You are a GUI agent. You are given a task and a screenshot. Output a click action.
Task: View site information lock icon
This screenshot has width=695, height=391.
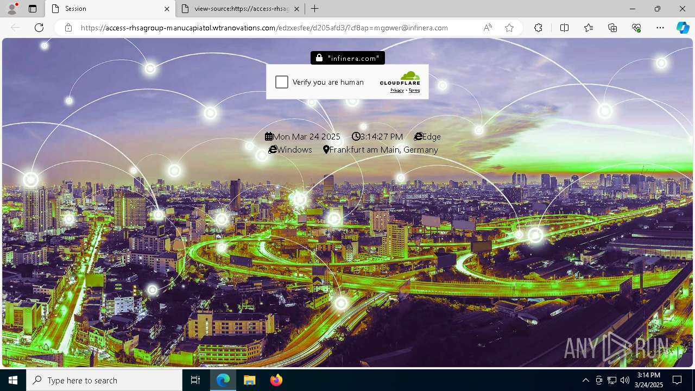tap(68, 28)
